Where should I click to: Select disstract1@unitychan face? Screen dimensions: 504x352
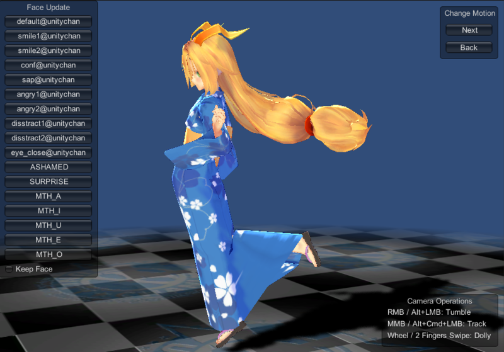[49, 123]
